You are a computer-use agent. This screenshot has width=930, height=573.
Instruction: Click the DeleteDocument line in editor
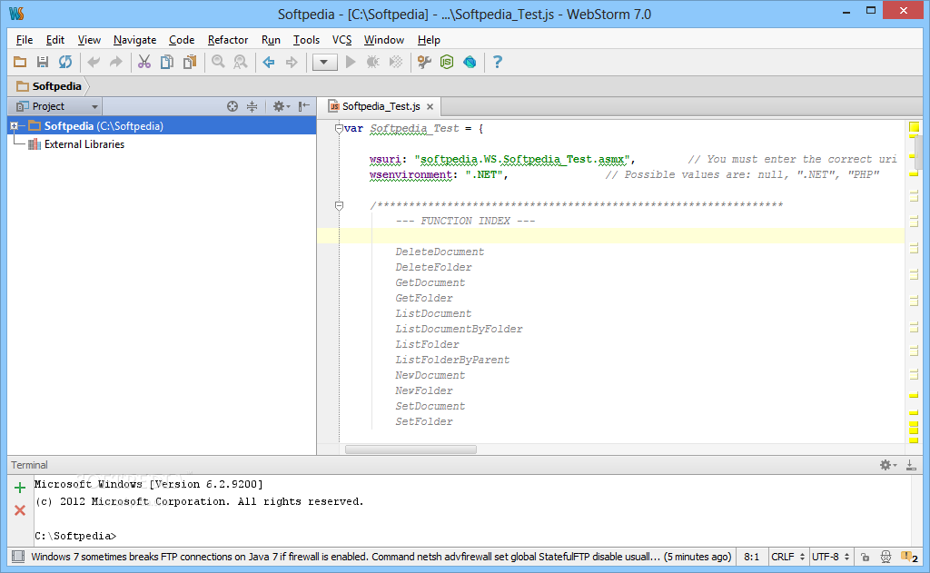coord(440,252)
